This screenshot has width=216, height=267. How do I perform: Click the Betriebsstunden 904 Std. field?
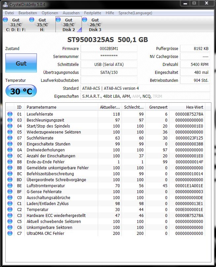pyautogui.click(x=195, y=80)
